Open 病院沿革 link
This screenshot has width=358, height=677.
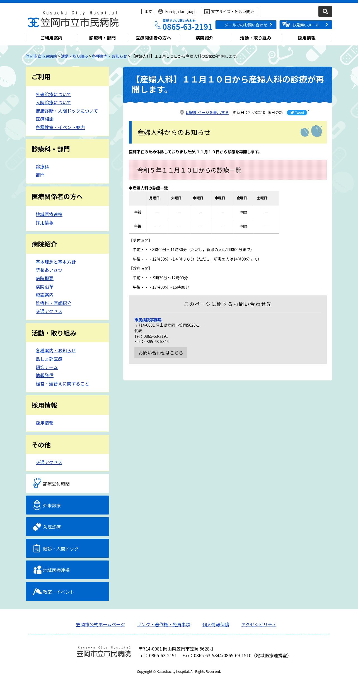pos(45,287)
